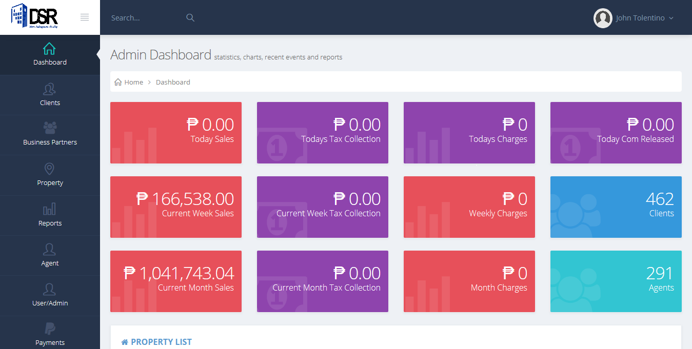The image size is (692, 349).
Task: Click the ₱ 166,538.00 value
Action: tap(185, 199)
